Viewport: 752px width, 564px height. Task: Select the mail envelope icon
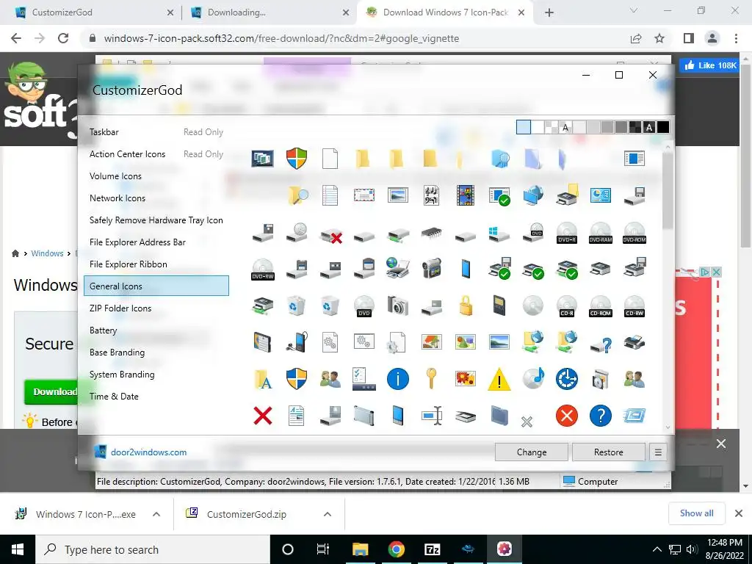coord(364,195)
